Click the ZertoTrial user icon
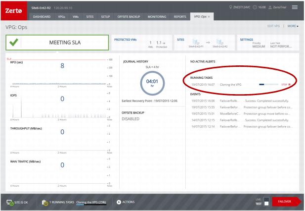This screenshot has height=211, width=305. [x=270, y=7]
